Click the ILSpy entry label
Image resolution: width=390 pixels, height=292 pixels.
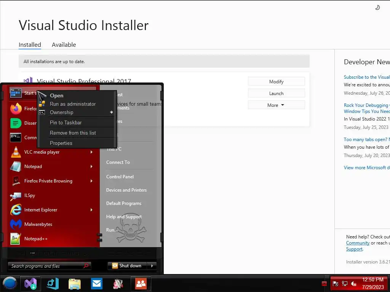point(30,195)
